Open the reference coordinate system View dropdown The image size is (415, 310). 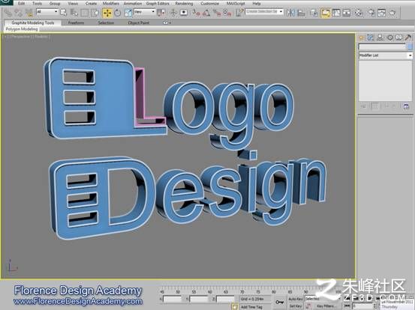tap(145, 12)
